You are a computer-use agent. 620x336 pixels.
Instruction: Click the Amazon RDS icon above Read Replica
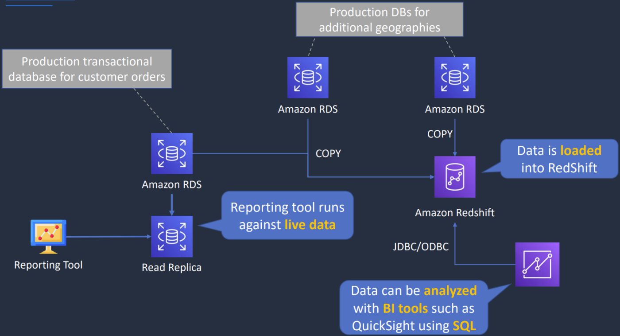point(172,153)
